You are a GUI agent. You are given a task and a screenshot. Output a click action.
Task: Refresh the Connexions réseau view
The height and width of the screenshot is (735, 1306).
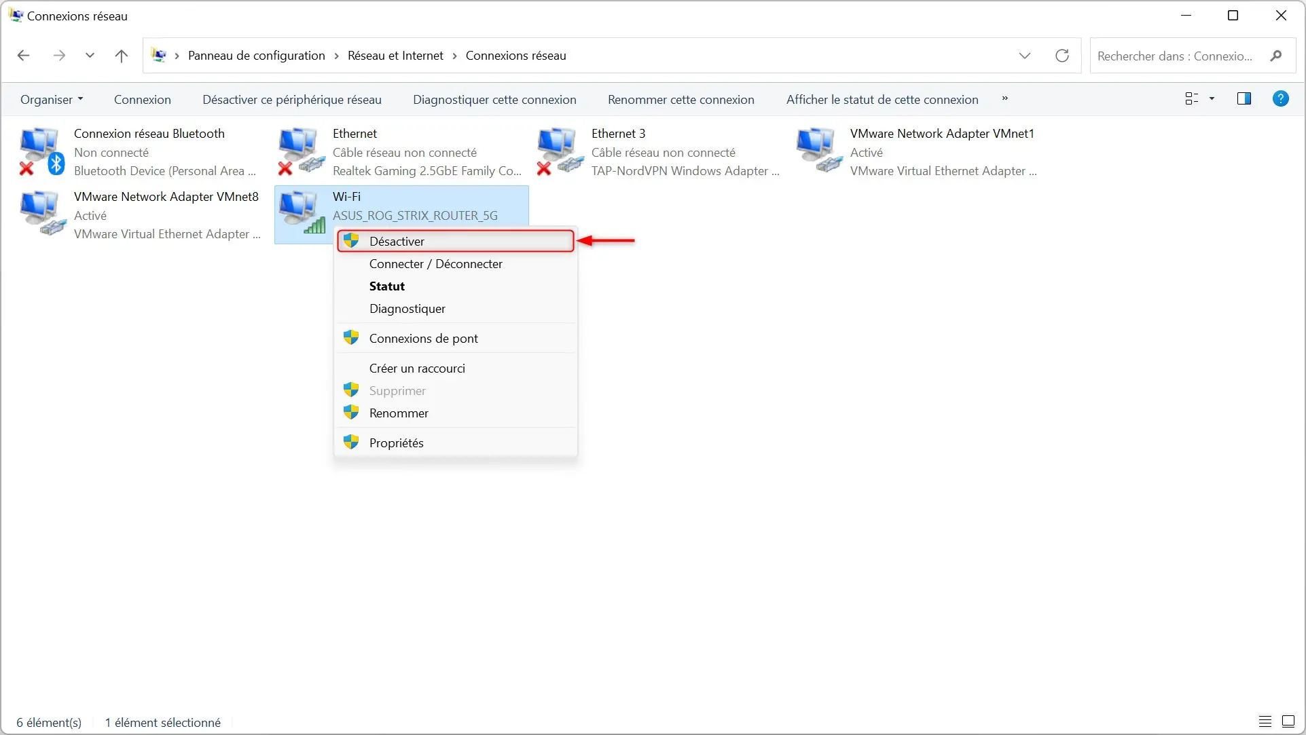(x=1062, y=56)
